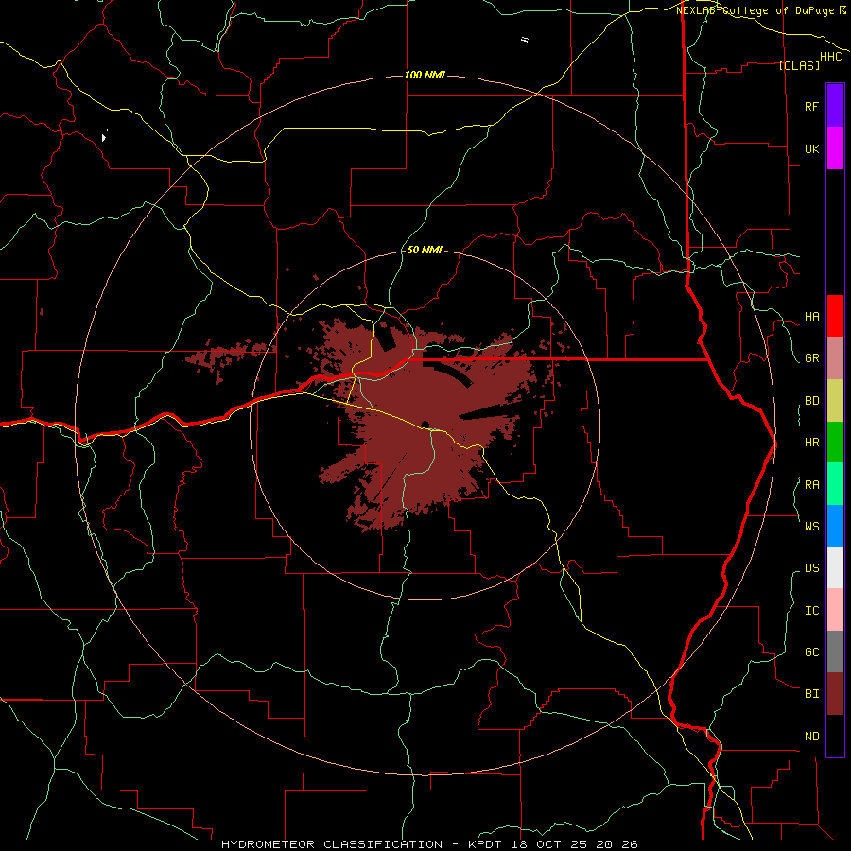Select the BI dark red legend swatch
The height and width of the screenshot is (851, 851).
tap(835, 694)
